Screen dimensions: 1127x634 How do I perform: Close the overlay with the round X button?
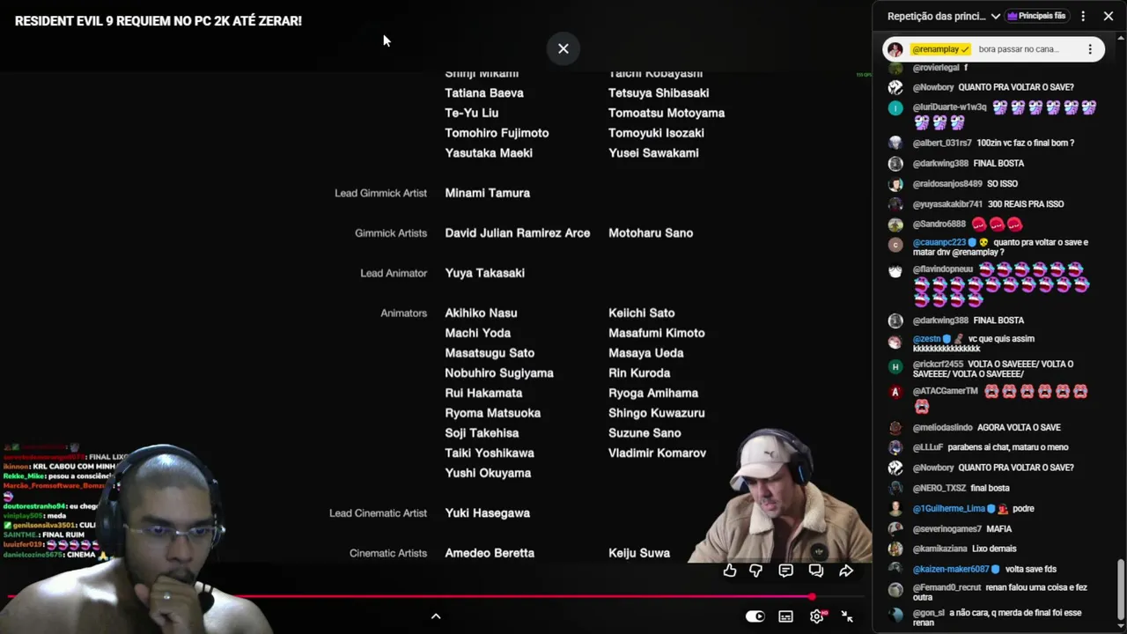[563, 48]
